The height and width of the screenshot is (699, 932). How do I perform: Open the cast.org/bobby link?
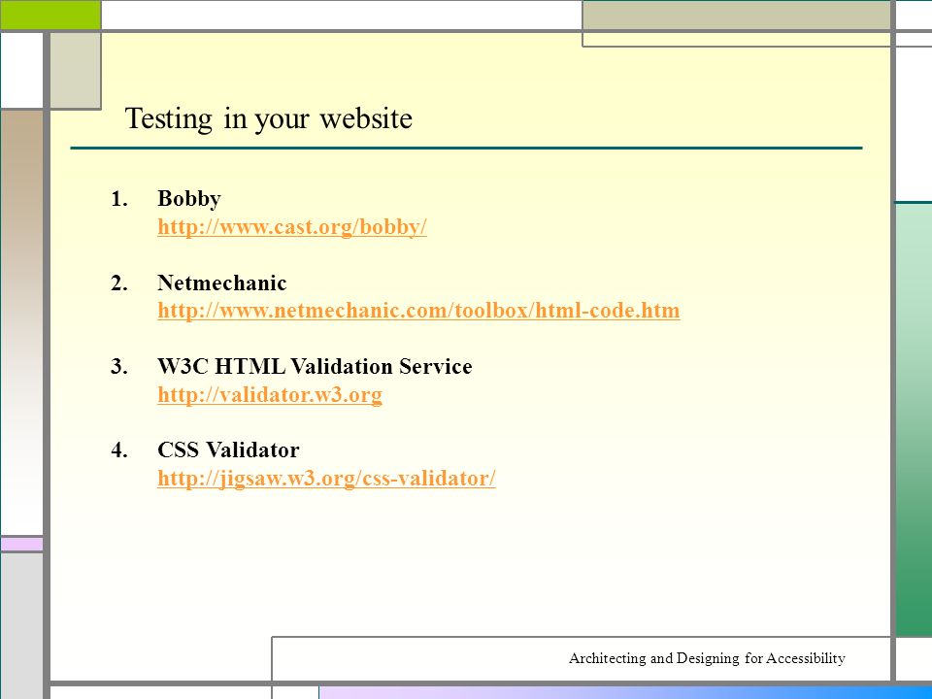(x=292, y=227)
